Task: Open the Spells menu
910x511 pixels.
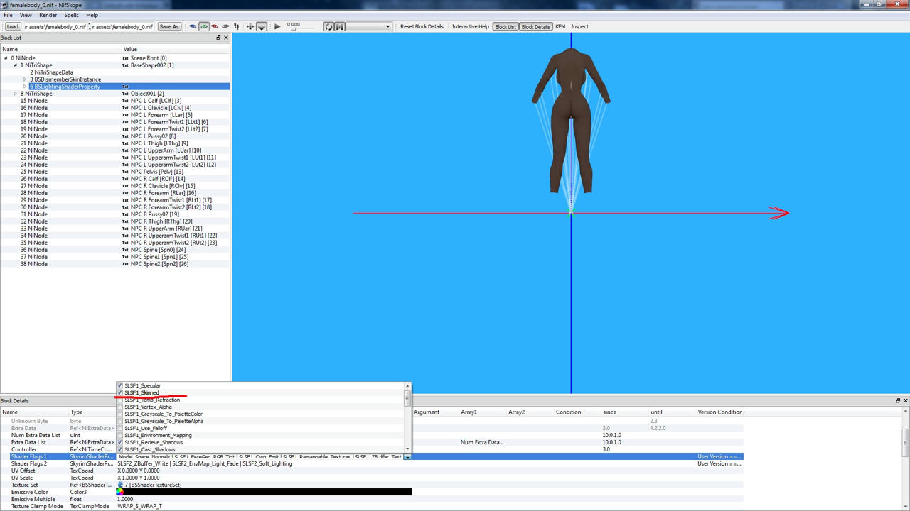Action: pos(72,15)
